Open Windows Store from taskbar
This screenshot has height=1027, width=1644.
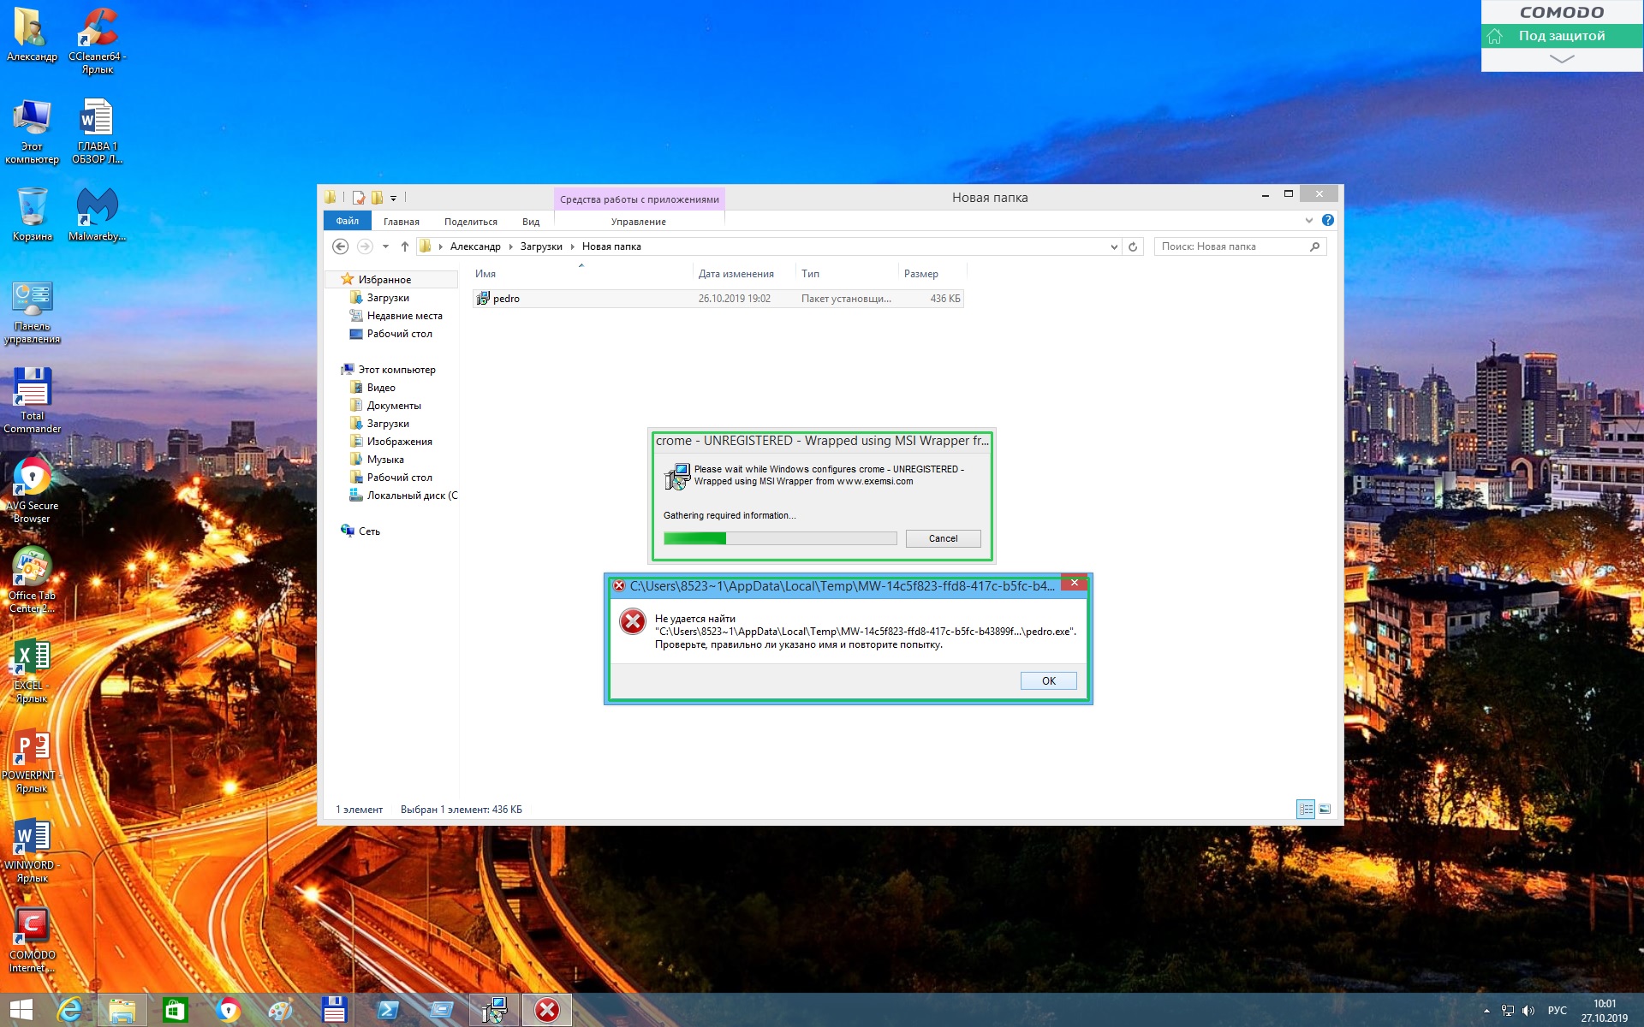175,1010
